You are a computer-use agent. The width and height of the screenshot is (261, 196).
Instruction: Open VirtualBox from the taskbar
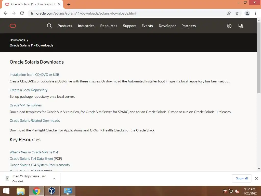[x=52, y=191]
